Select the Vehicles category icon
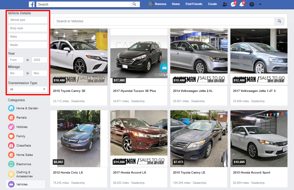 pyautogui.click(x=11, y=184)
